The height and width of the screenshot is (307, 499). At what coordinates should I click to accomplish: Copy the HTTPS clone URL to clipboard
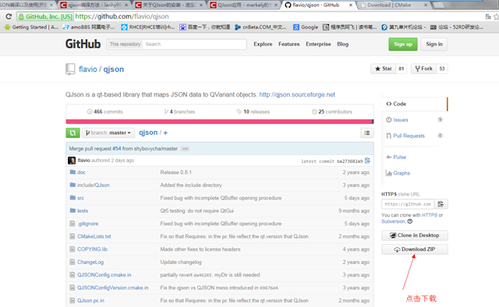pyautogui.click(x=441, y=204)
